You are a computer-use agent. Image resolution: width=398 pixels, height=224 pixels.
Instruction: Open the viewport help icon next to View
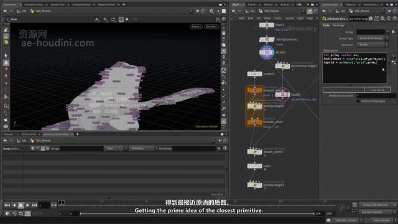point(224,19)
